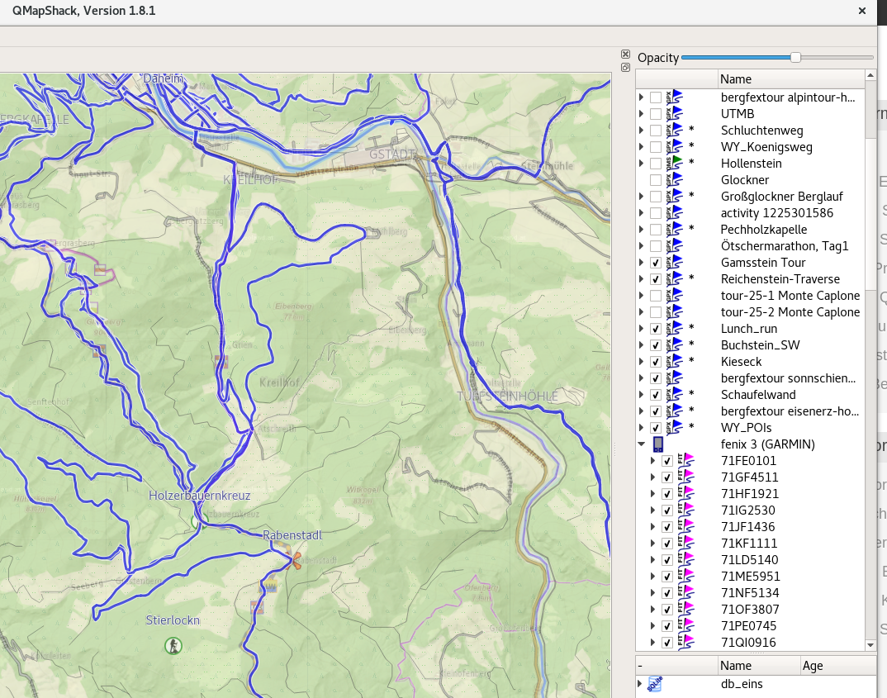
Task: Close the QMapShack window
Action: (862, 11)
